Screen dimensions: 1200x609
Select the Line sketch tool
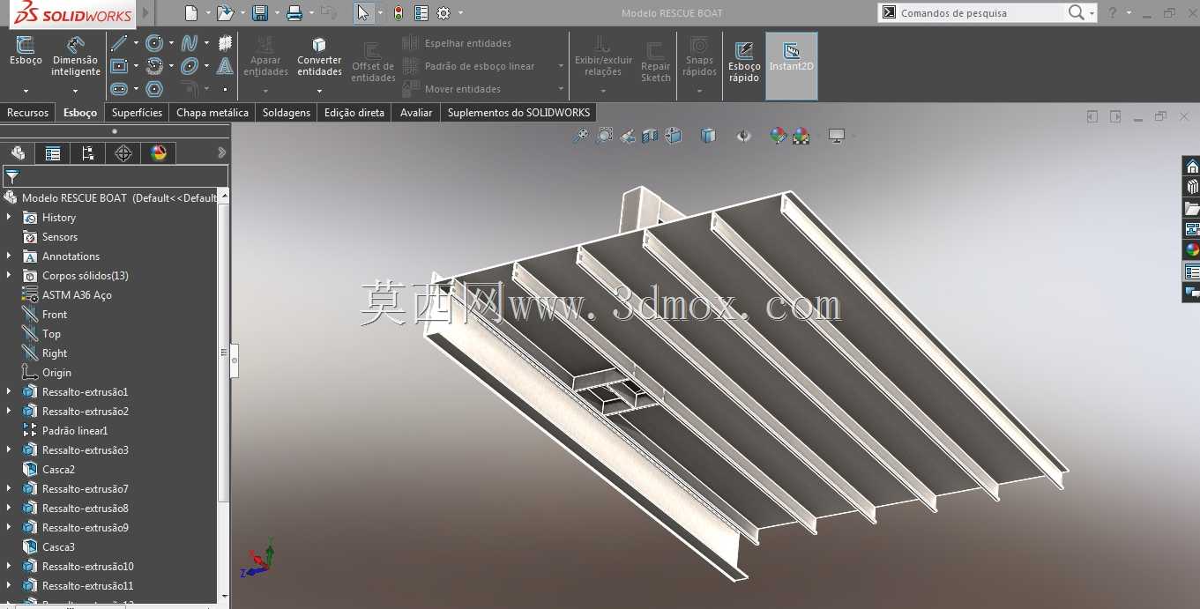point(119,43)
